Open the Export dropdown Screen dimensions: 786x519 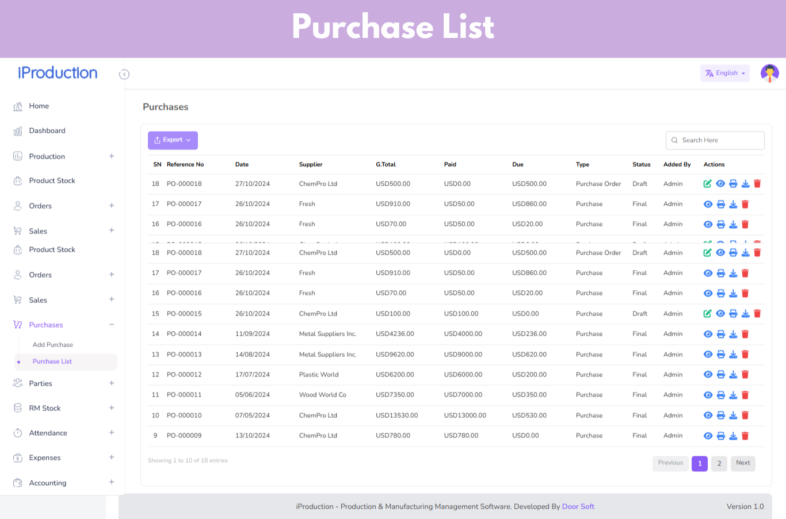pyautogui.click(x=173, y=140)
